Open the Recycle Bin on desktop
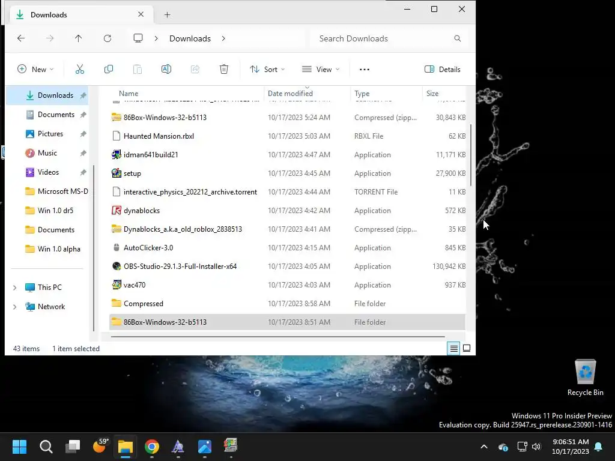Viewport: 615px width, 461px height. click(585, 378)
